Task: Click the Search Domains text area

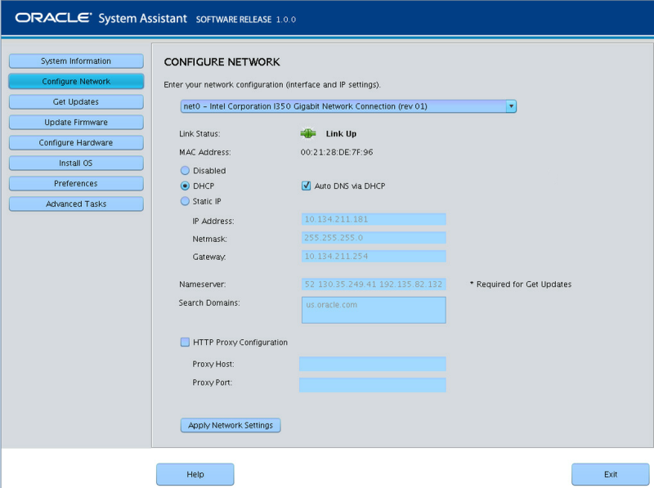Action: [374, 310]
